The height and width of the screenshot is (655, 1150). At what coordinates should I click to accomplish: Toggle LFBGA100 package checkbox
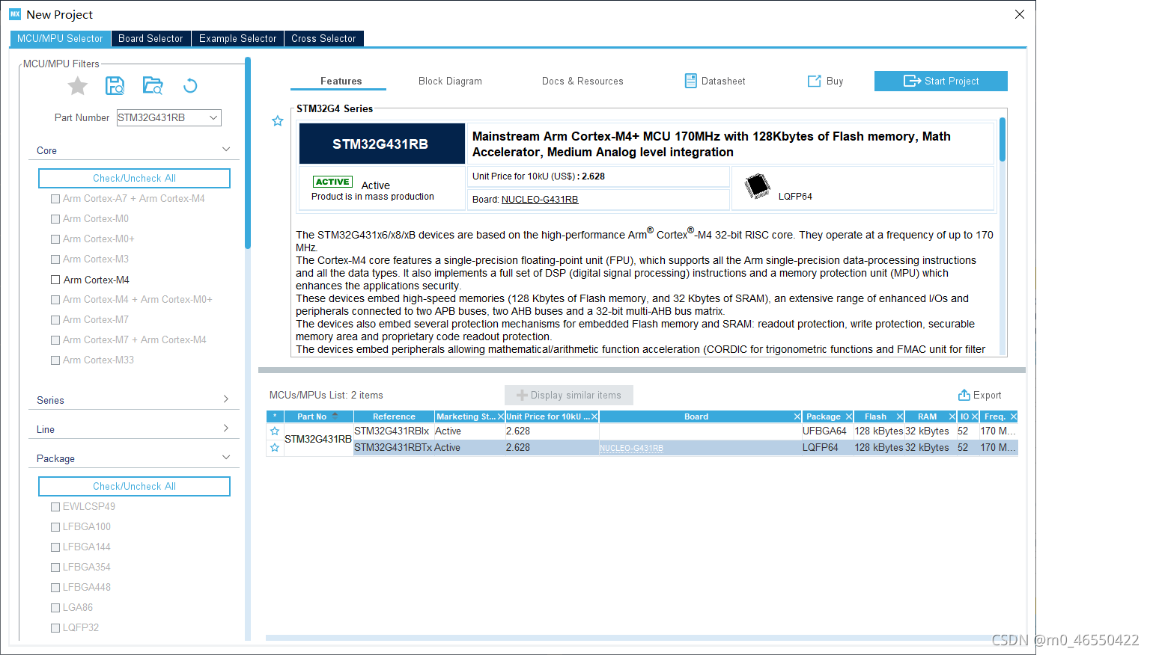click(x=55, y=527)
